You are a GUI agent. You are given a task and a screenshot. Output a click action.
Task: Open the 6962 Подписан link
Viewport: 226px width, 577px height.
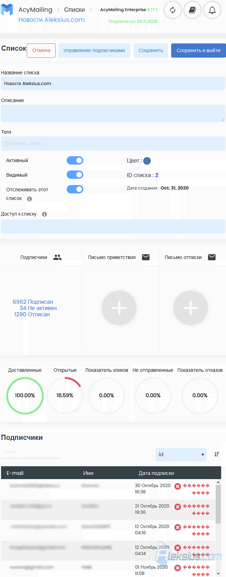click(x=33, y=302)
